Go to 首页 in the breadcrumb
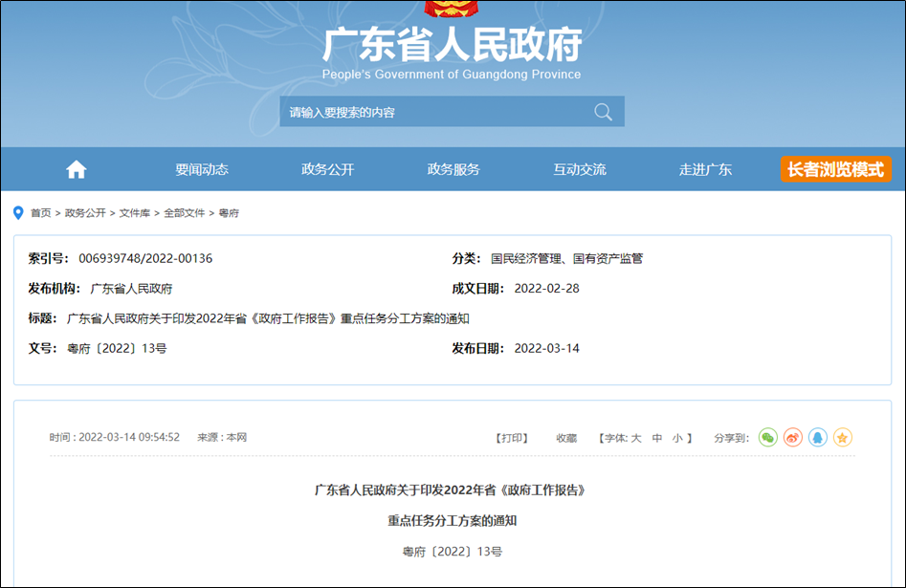906x588 pixels. point(40,213)
